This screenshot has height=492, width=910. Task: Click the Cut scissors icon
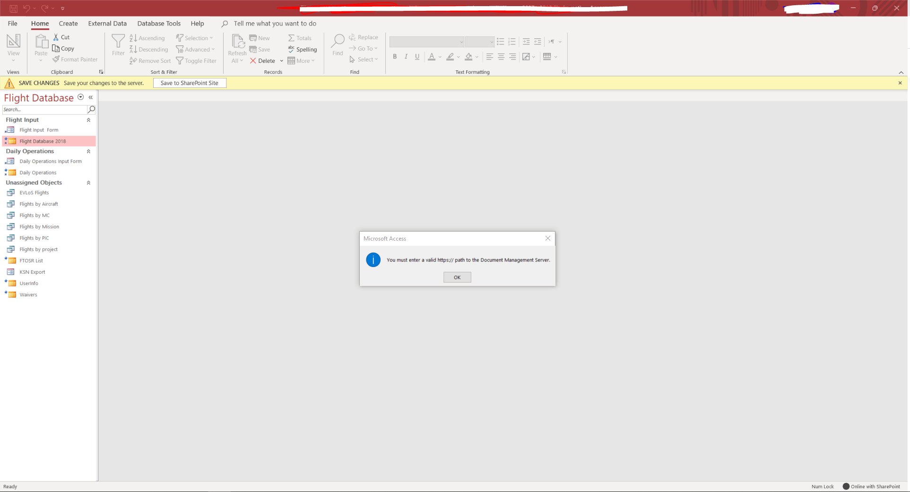click(x=56, y=37)
